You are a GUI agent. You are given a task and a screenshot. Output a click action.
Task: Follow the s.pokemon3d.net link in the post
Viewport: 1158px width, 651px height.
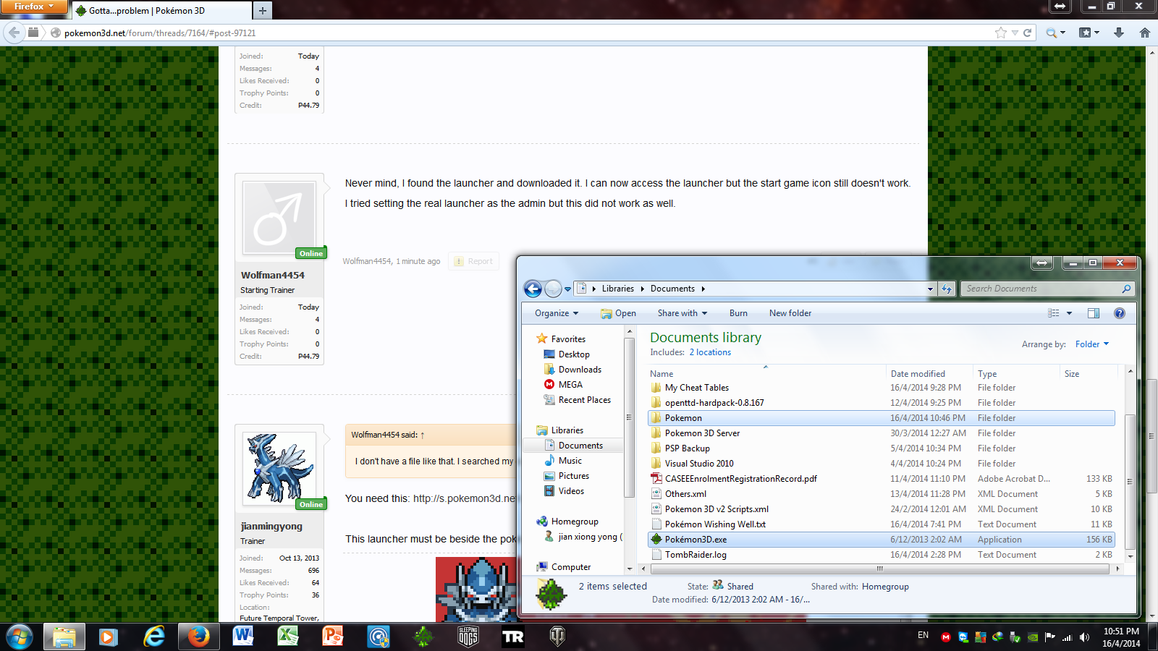pyautogui.click(x=464, y=498)
